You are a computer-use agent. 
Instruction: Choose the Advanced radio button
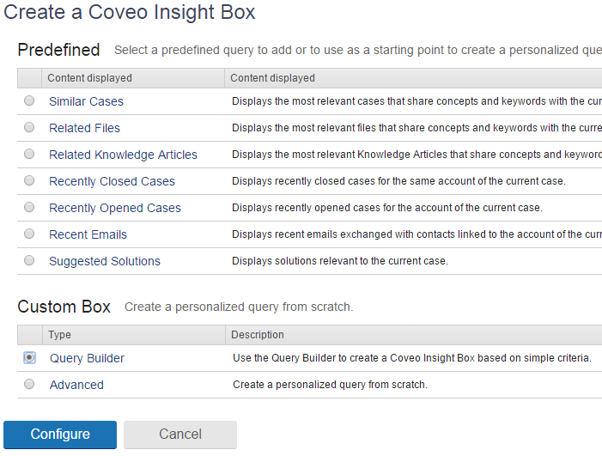click(29, 384)
